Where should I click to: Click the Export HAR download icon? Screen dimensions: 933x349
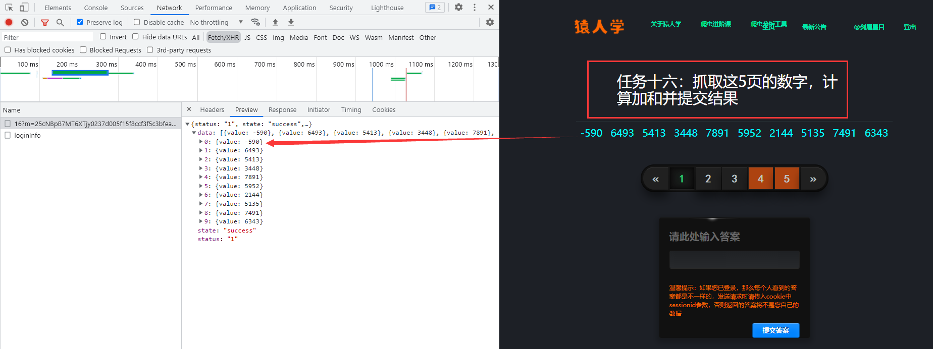point(291,22)
